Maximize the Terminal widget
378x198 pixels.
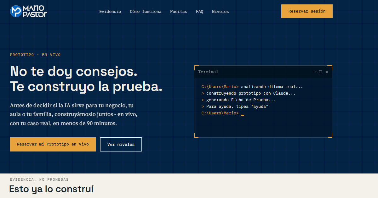click(320, 72)
